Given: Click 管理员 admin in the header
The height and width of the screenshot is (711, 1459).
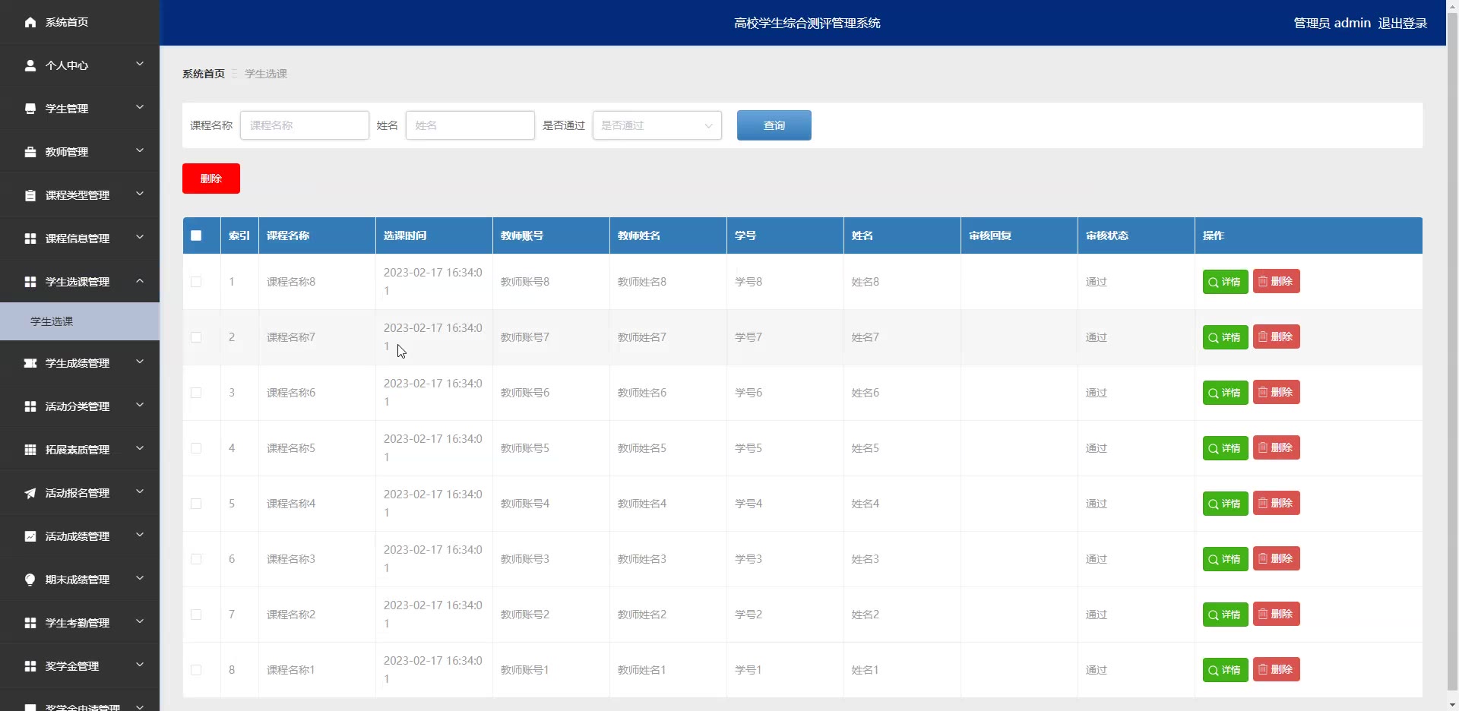Looking at the screenshot, I should click(1332, 23).
